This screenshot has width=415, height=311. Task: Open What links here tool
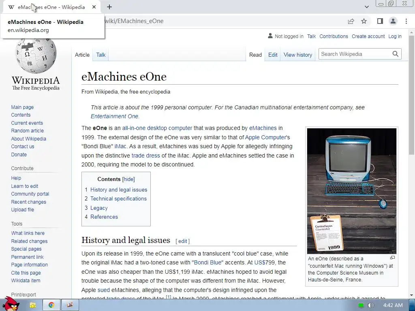tap(28, 233)
